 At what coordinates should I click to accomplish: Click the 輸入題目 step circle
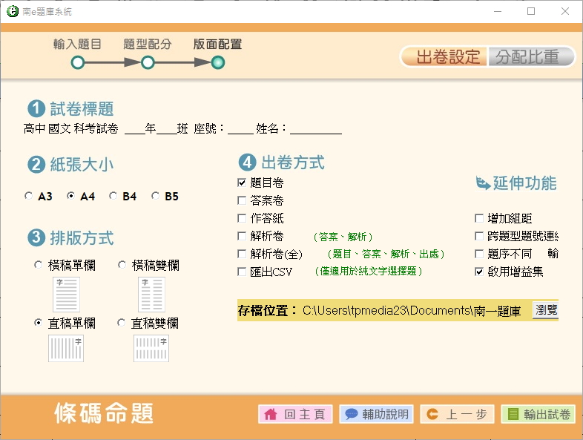77,63
